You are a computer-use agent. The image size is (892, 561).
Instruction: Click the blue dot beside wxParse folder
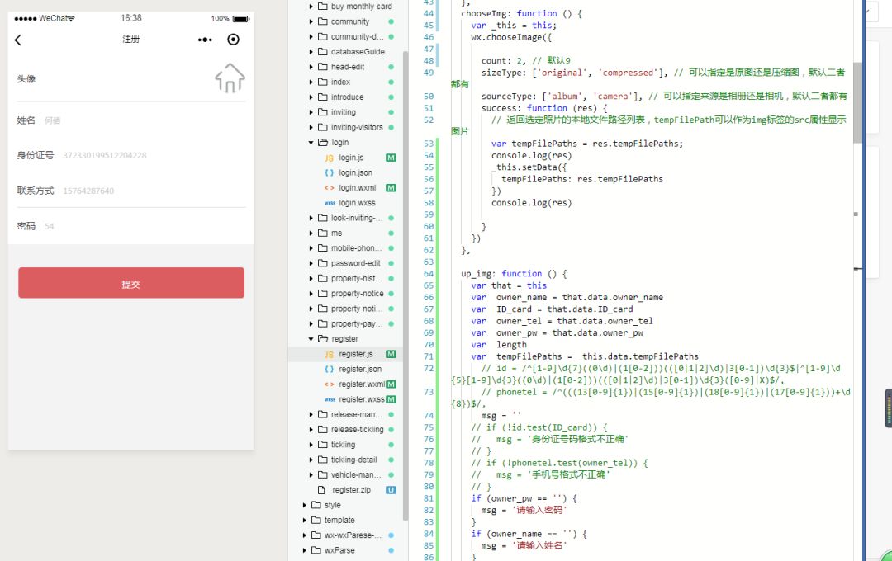tap(391, 550)
